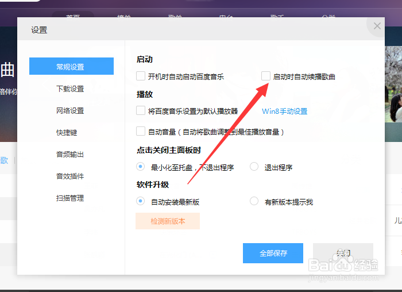This screenshot has height=292, width=402.
Task: Choose 有新版本提示我 radio option
Action: pyautogui.click(x=254, y=201)
